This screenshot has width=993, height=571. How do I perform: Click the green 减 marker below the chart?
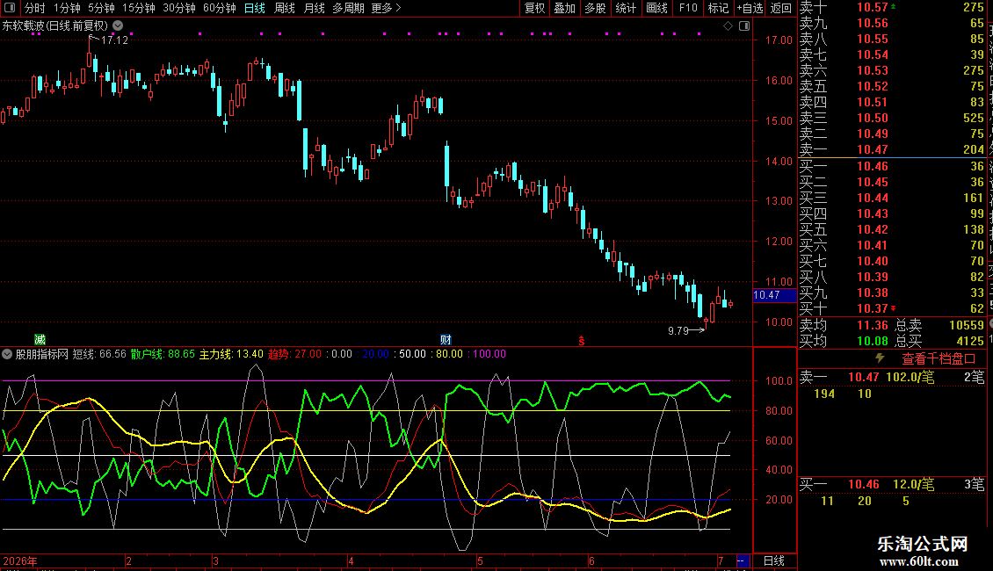tap(40, 340)
